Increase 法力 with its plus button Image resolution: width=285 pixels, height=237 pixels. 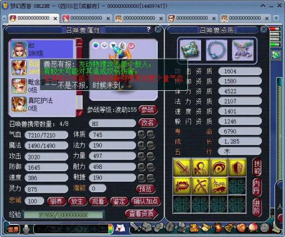141,145
